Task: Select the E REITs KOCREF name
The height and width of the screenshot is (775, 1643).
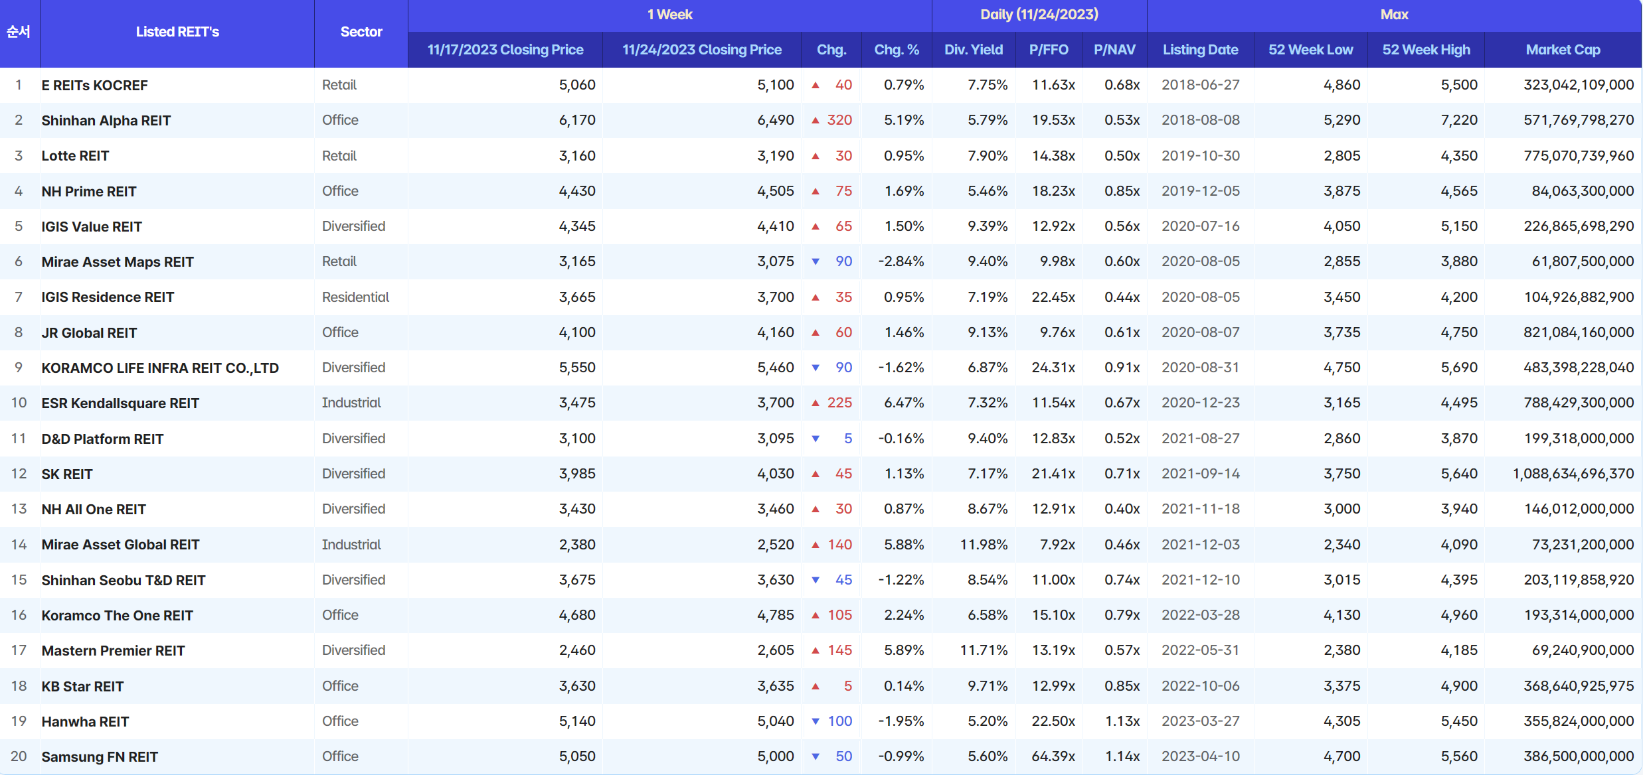Action: click(94, 86)
